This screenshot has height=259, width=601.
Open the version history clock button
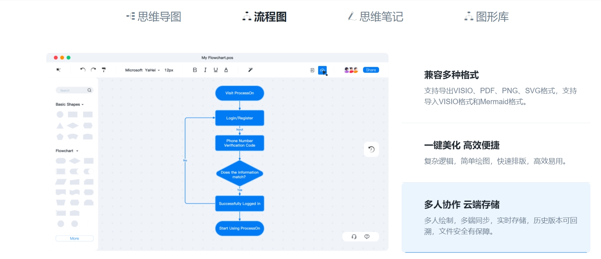click(x=371, y=149)
